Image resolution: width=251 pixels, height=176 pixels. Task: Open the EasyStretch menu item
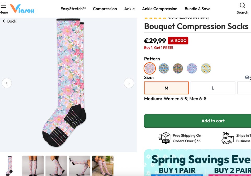pyautogui.click(x=73, y=9)
